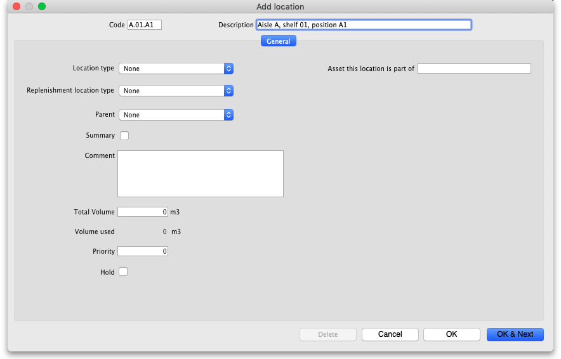Click inside the Comment text area

tap(200, 174)
